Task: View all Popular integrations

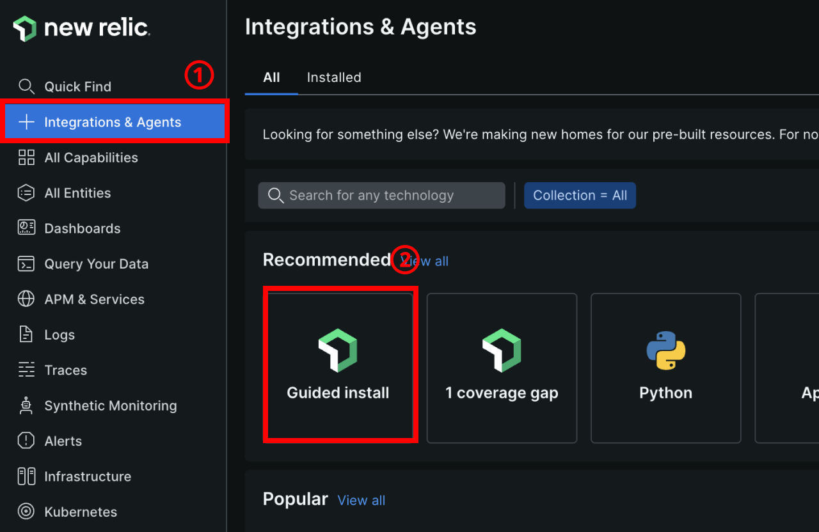Action: [x=361, y=500]
